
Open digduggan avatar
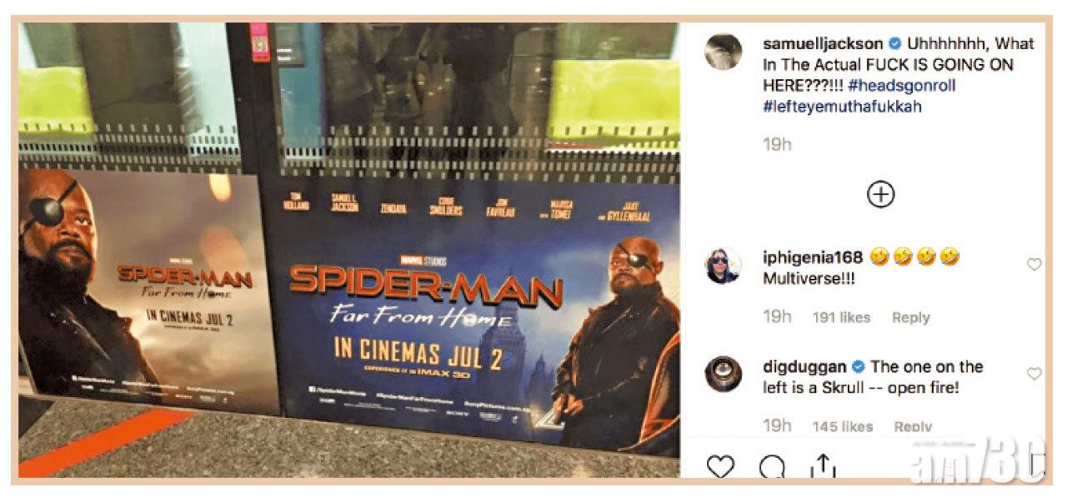pos(723,374)
